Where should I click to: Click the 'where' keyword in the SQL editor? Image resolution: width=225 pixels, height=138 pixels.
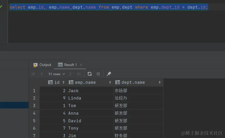coord(141,7)
